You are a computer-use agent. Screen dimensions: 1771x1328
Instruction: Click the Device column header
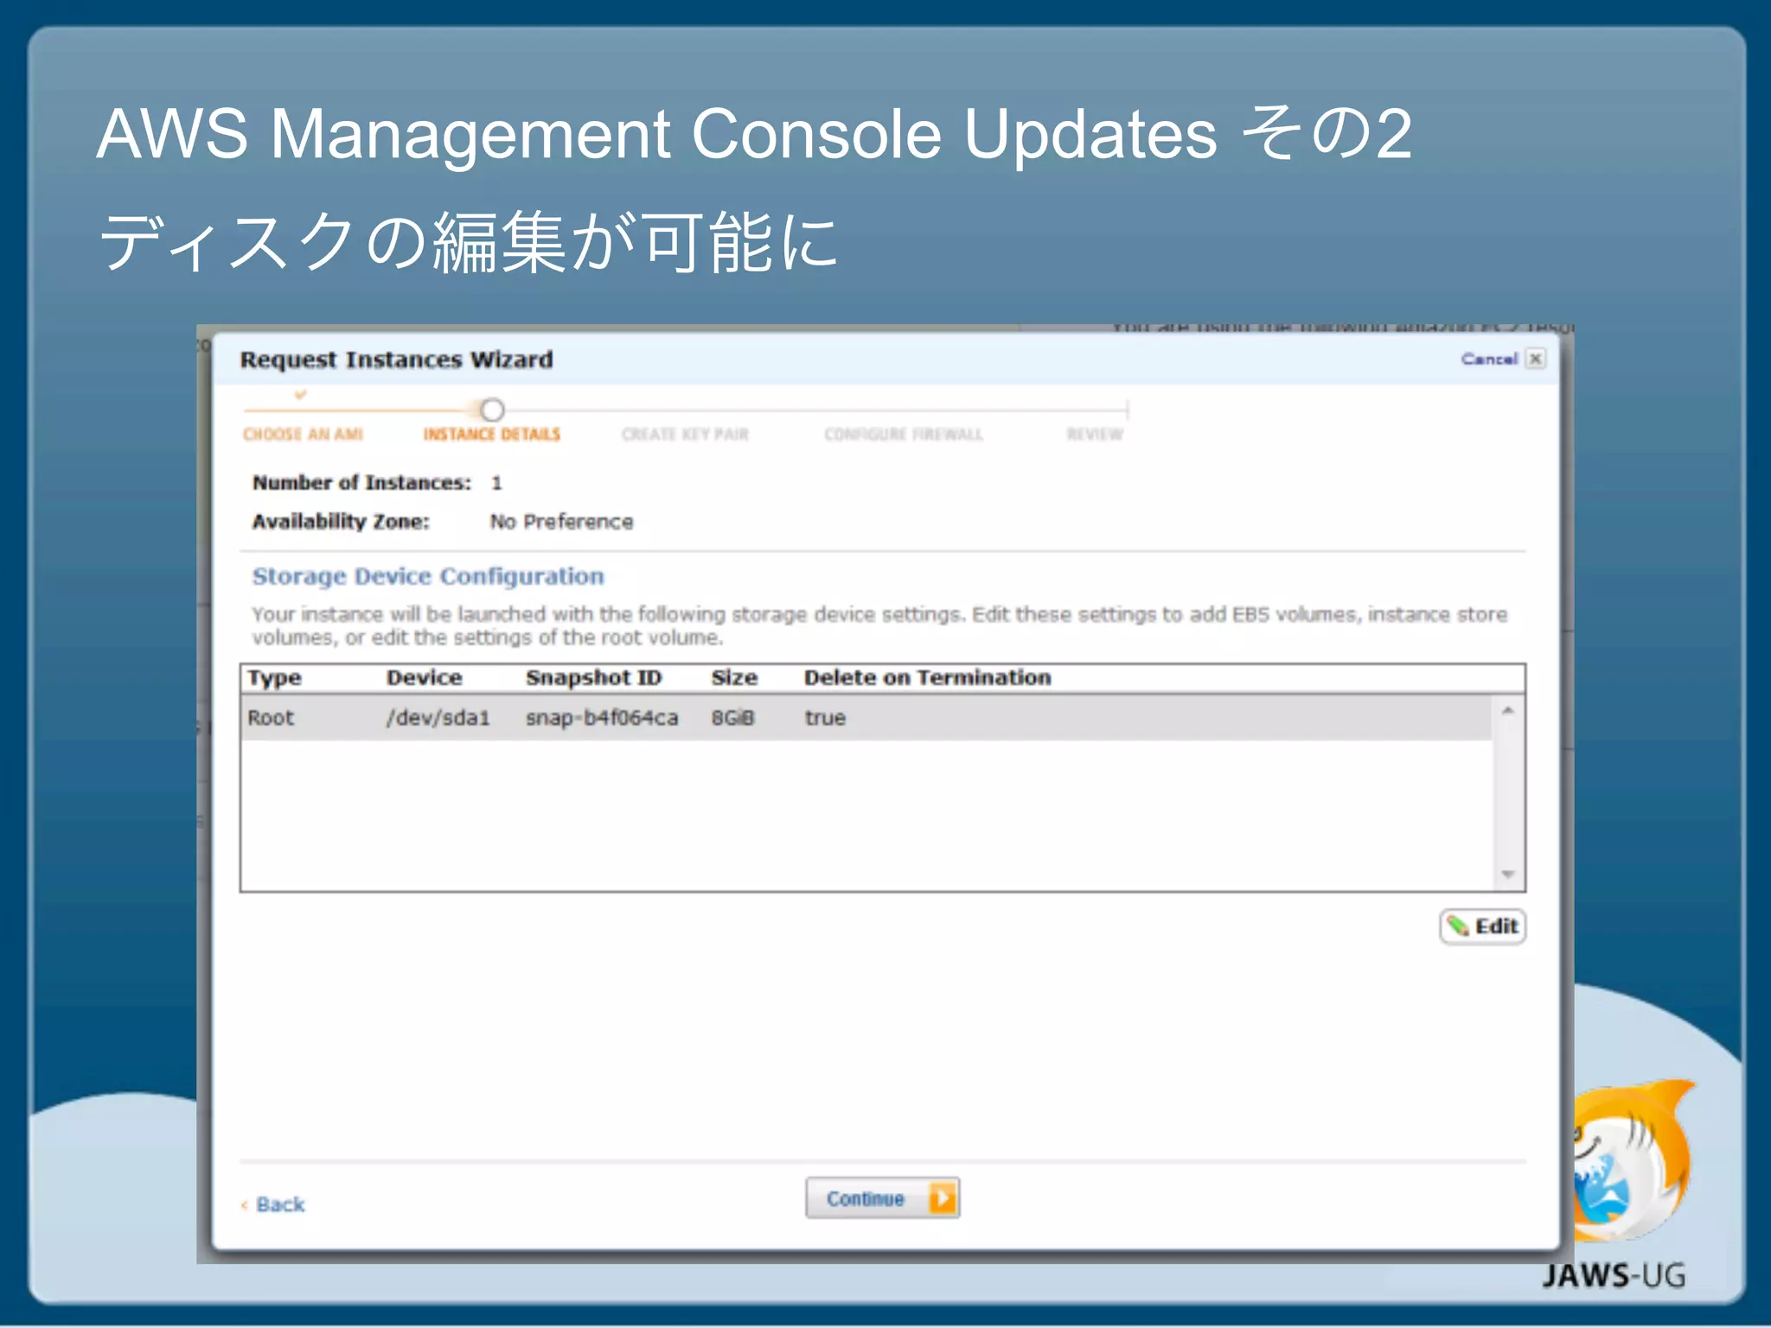pos(424,678)
